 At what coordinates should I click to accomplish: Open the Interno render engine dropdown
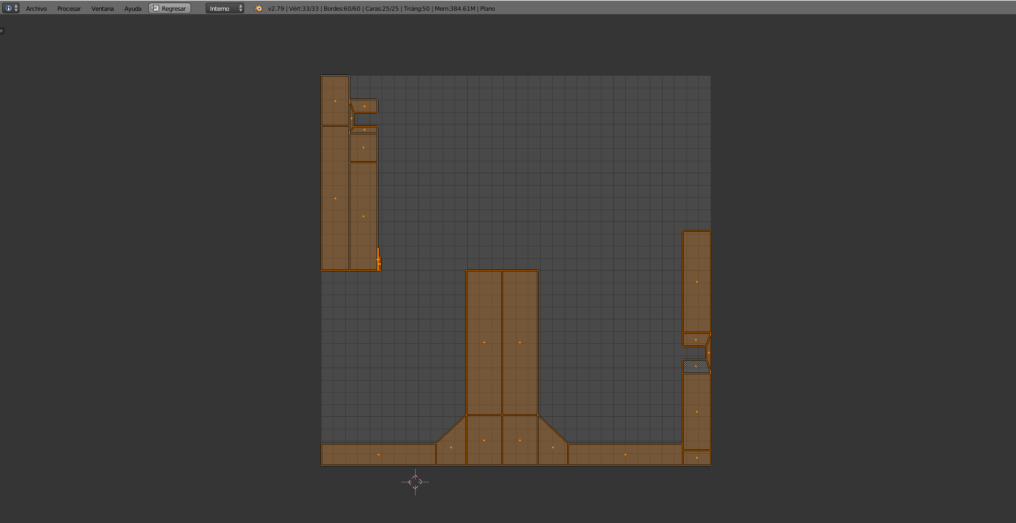point(225,8)
